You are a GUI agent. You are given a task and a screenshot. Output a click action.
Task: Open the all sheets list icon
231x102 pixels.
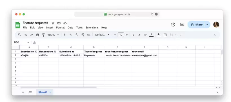click(30, 92)
